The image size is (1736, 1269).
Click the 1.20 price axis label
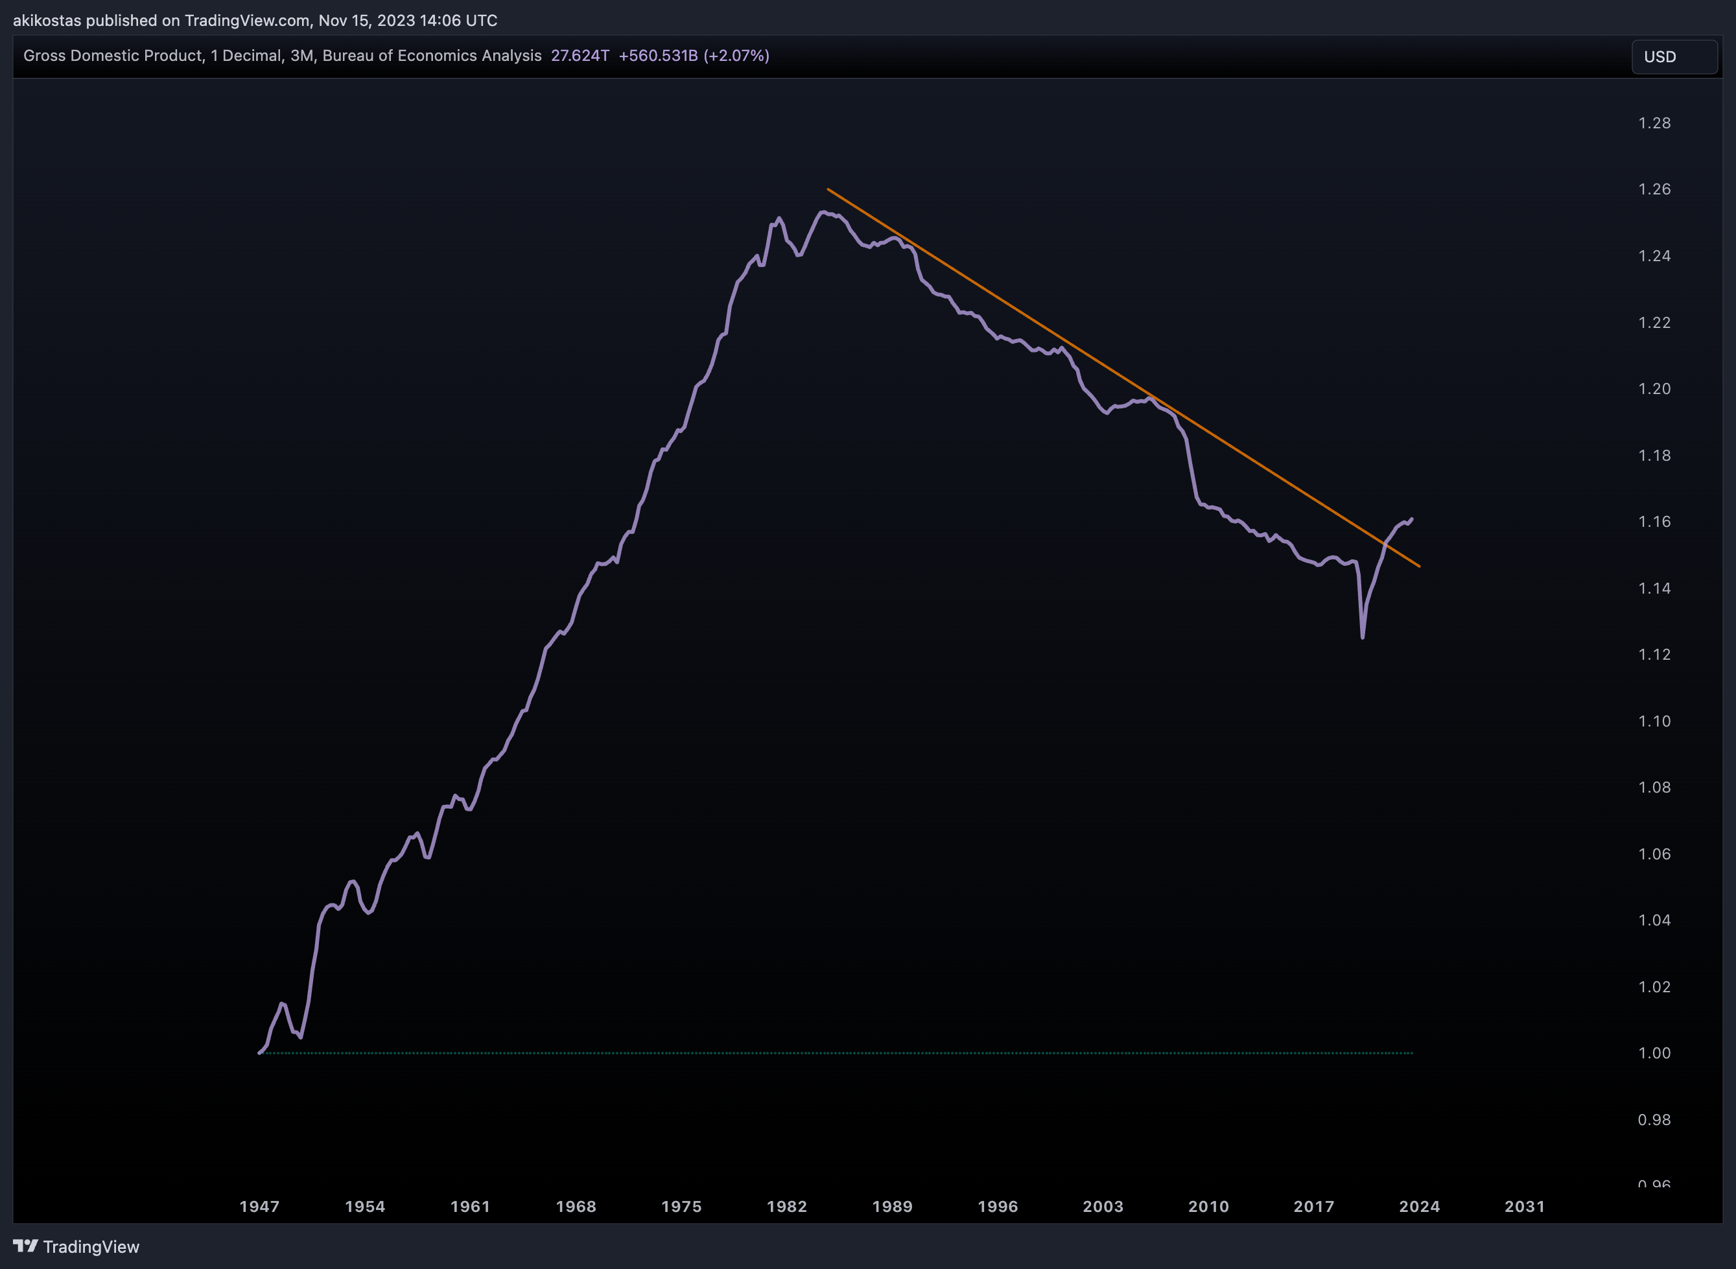1654,389
